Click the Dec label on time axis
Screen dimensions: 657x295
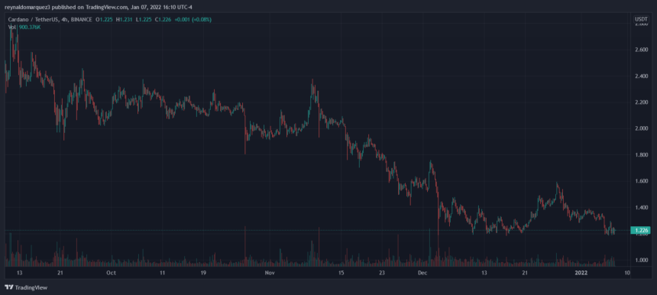(422, 273)
